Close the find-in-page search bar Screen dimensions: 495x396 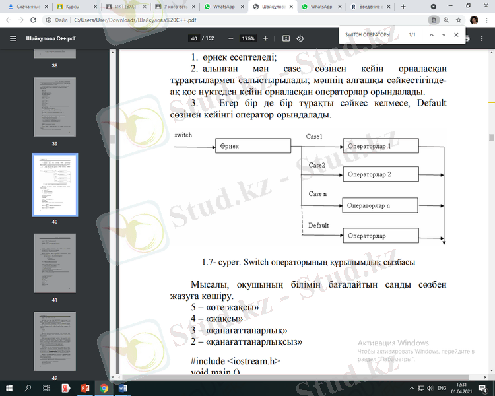(456, 35)
